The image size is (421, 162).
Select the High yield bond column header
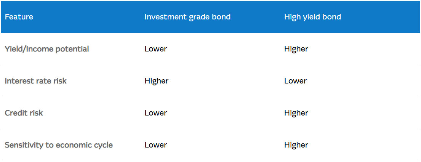click(x=312, y=17)
